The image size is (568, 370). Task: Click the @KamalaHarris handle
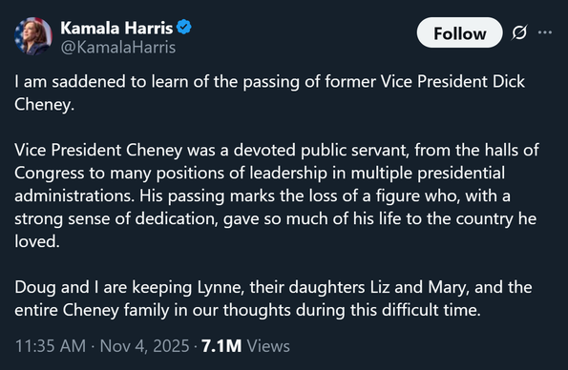tap(118, 48)
